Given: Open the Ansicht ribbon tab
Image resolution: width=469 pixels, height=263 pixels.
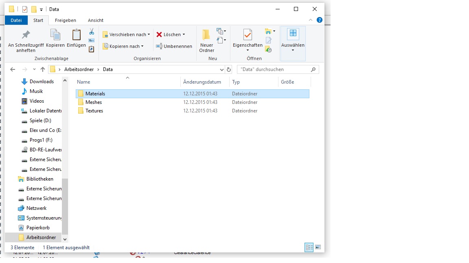Looking at the screenshot, I should click(96, 20).
